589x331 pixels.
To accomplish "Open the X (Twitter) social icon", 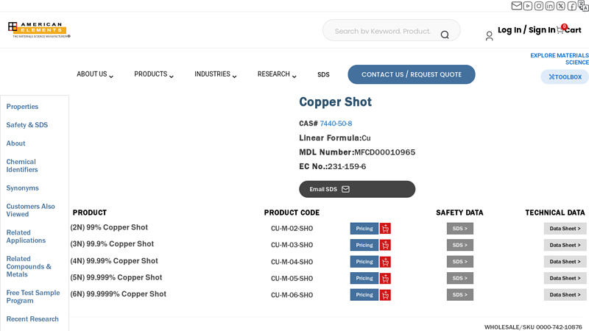I will point(560,6).
